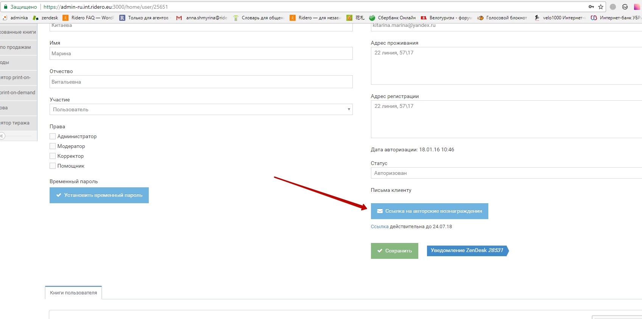Open the Голосовой блокнот bookmark
The image size is (642, 319).
point(502,18)
